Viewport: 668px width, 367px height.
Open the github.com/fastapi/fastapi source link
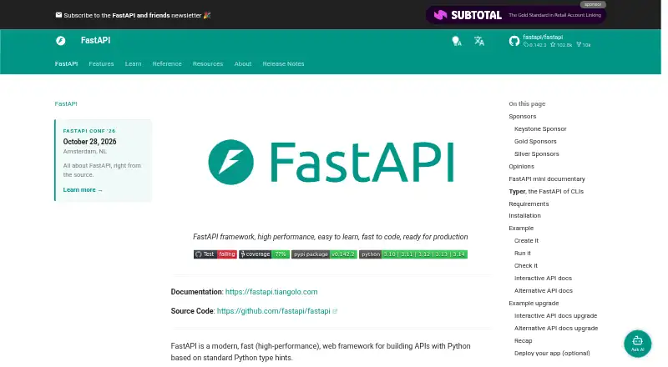pyautogui.click(x=274, y=311)
